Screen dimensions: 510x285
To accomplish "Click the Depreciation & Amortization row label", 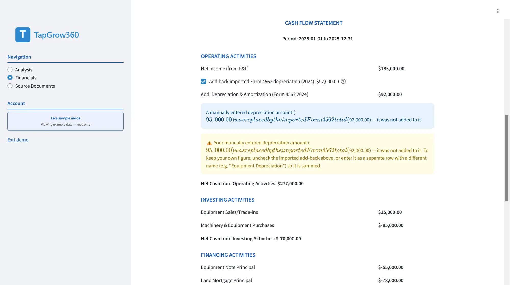I will [254, 94].
